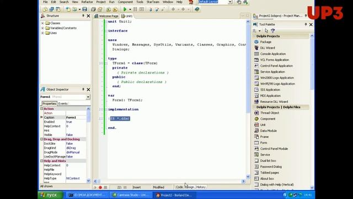Select Service Application in Tool Palette
This screenshot has width=353, height=199.
pyautogui.click(x=272, y=72)
